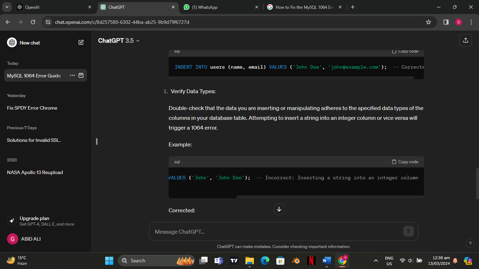Click the page vertical scrollbar thumb
Screen dimensions: 479x269
[477, 184]
